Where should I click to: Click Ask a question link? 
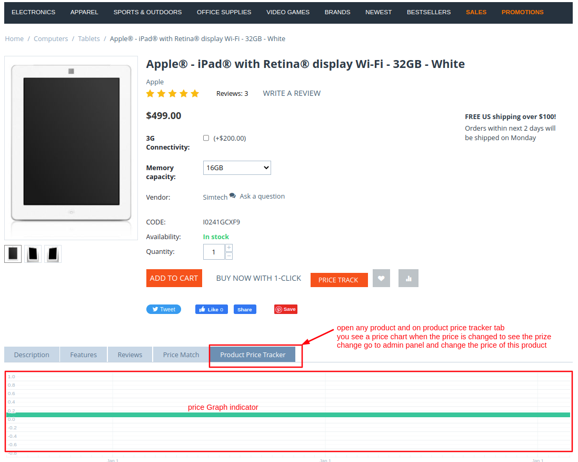262,196
